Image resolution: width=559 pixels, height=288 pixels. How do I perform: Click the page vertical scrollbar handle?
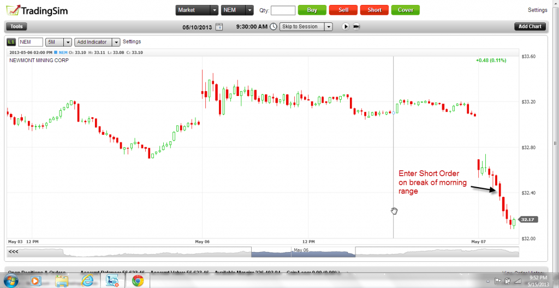(555, 143)
